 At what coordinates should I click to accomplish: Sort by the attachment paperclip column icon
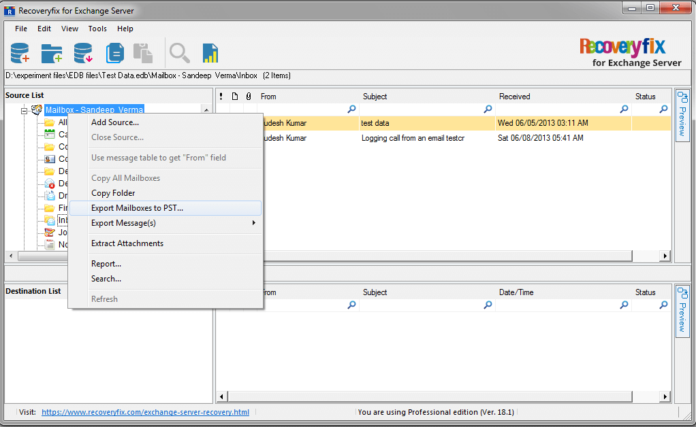point(249,96)
